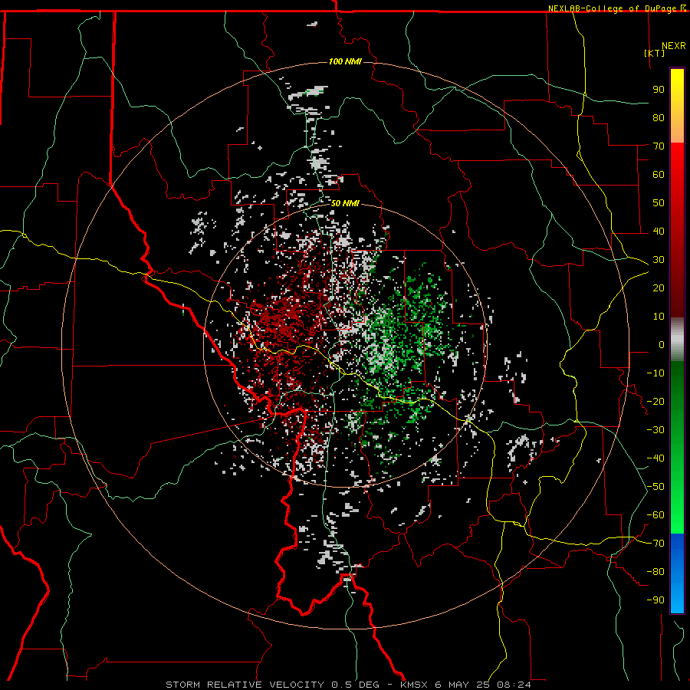690x690 pixels.
Task: Click the 50 NMI range ring label
Action: coord(345,203)
